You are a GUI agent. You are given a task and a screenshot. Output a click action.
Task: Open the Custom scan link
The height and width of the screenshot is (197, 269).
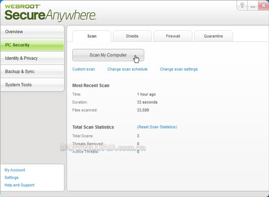84,69
